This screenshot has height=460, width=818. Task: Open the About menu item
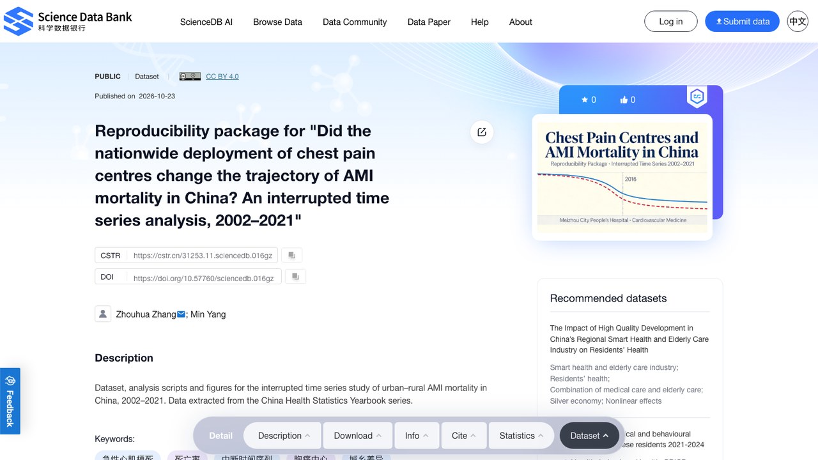pos(521,22)
